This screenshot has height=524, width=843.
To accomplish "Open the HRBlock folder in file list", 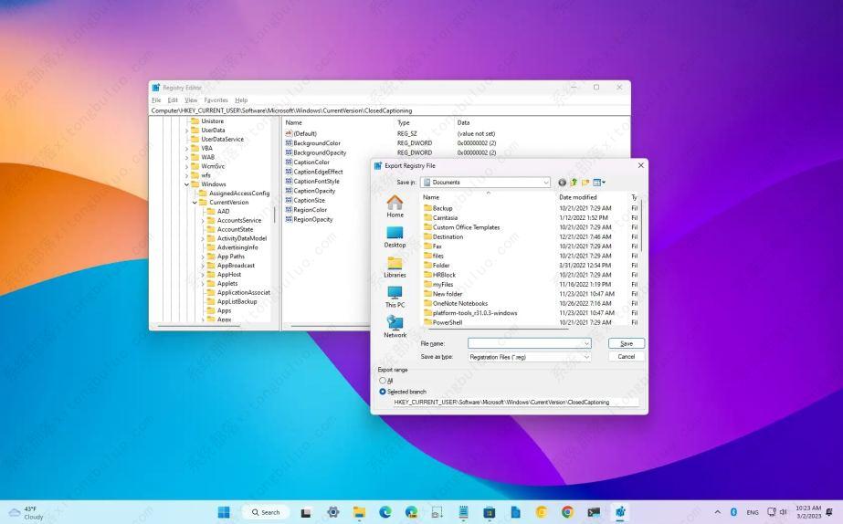I will (x=444, y=275).
